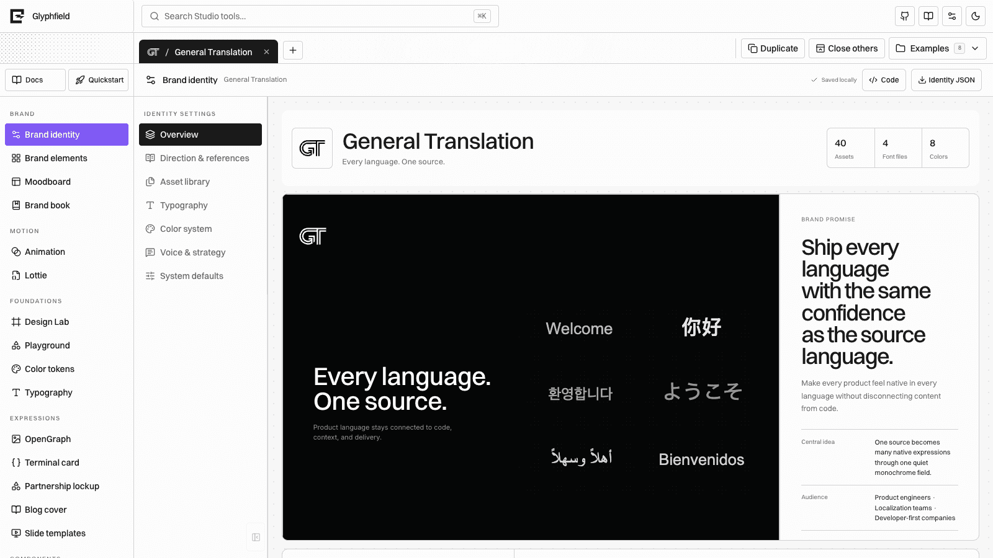Click the 'Bienvenidos' text in preview
This screenshot has height=558, width=993.
click(x=701, y=459)
